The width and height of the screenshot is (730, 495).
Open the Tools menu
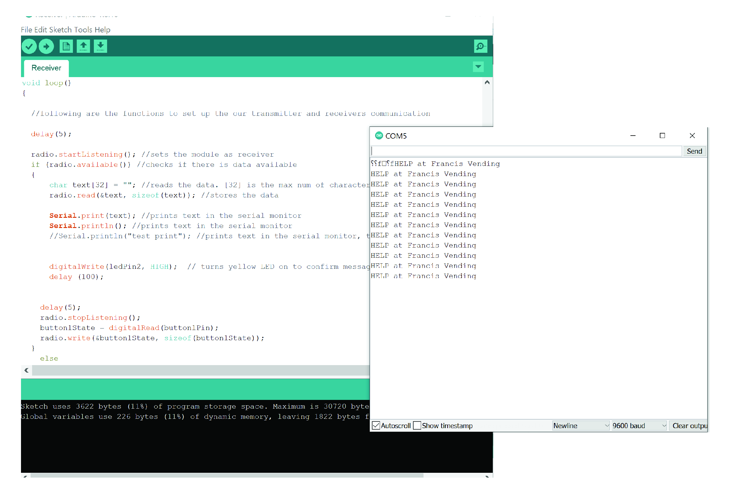pos(83,30)
